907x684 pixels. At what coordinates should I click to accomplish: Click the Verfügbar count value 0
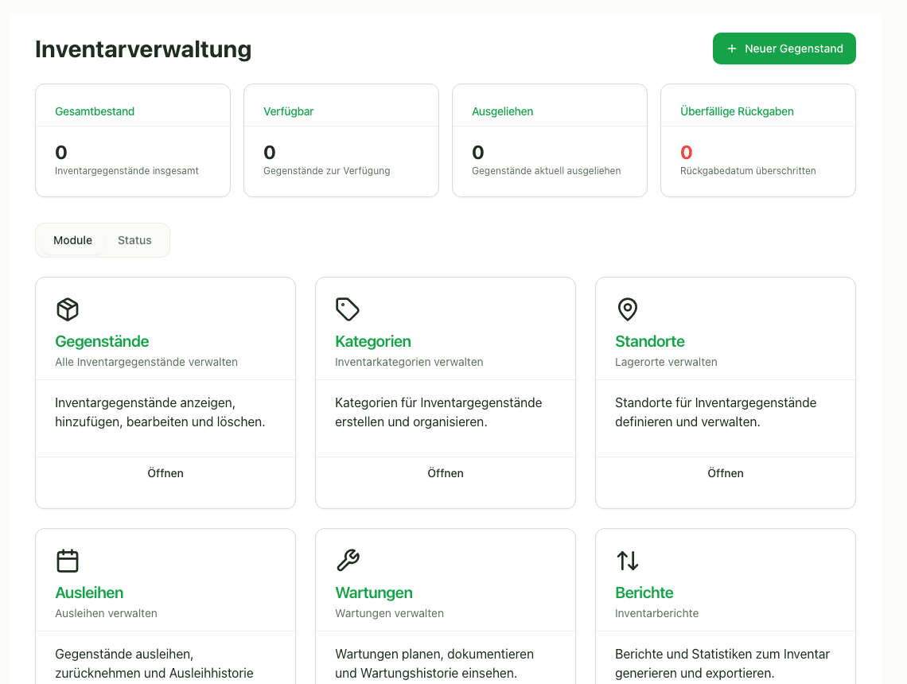tap(269, 153)
